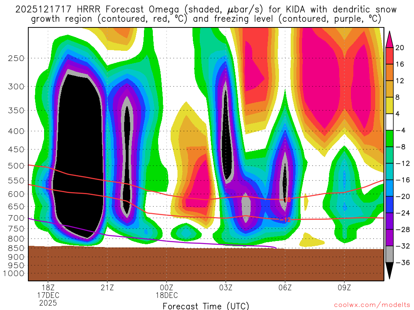Click the 20 value on the colorbar

(400, 48)
